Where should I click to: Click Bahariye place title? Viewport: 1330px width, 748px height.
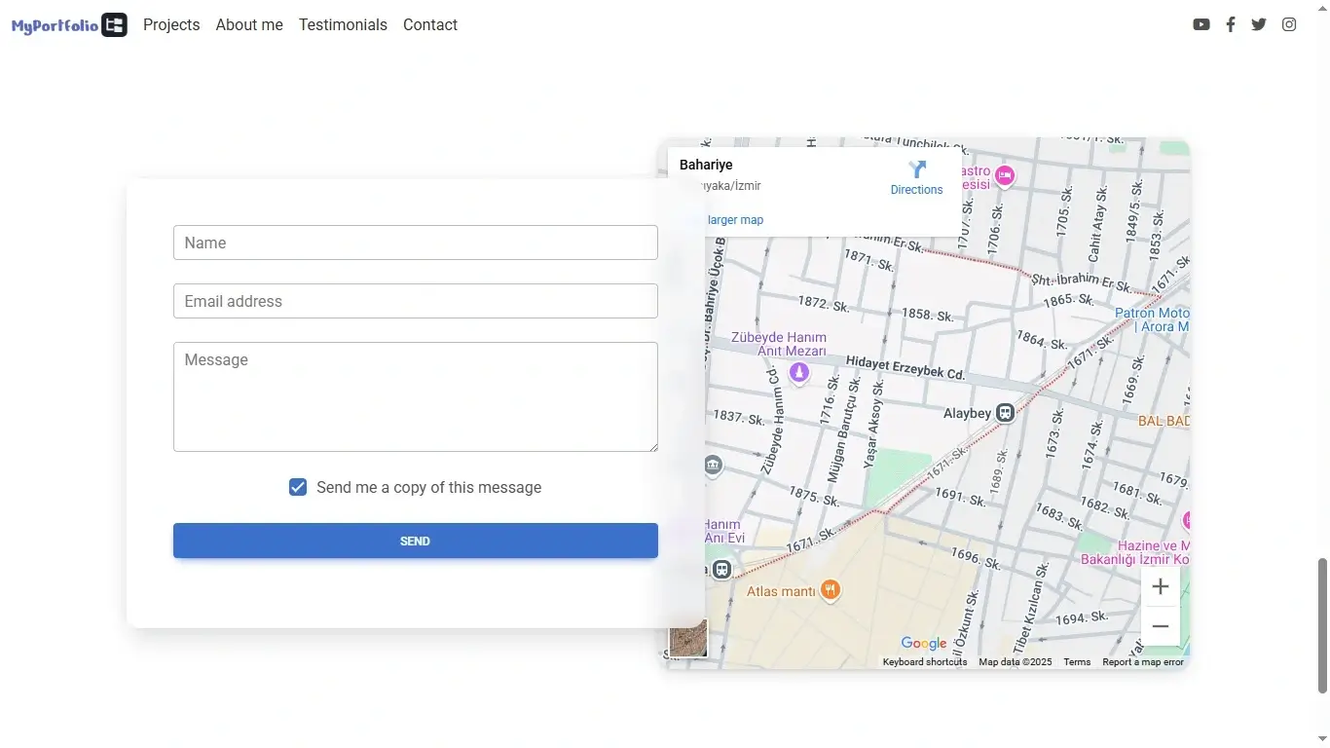click(706, 165)
